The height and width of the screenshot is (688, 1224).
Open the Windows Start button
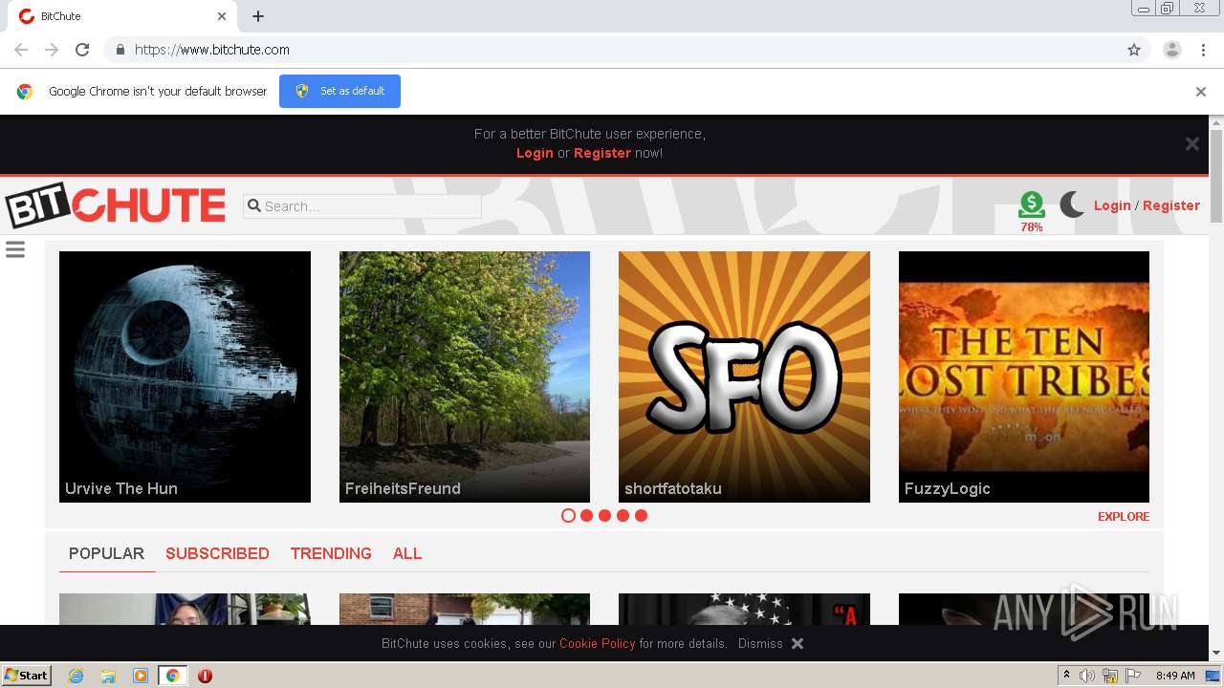(x=27, y=676)
